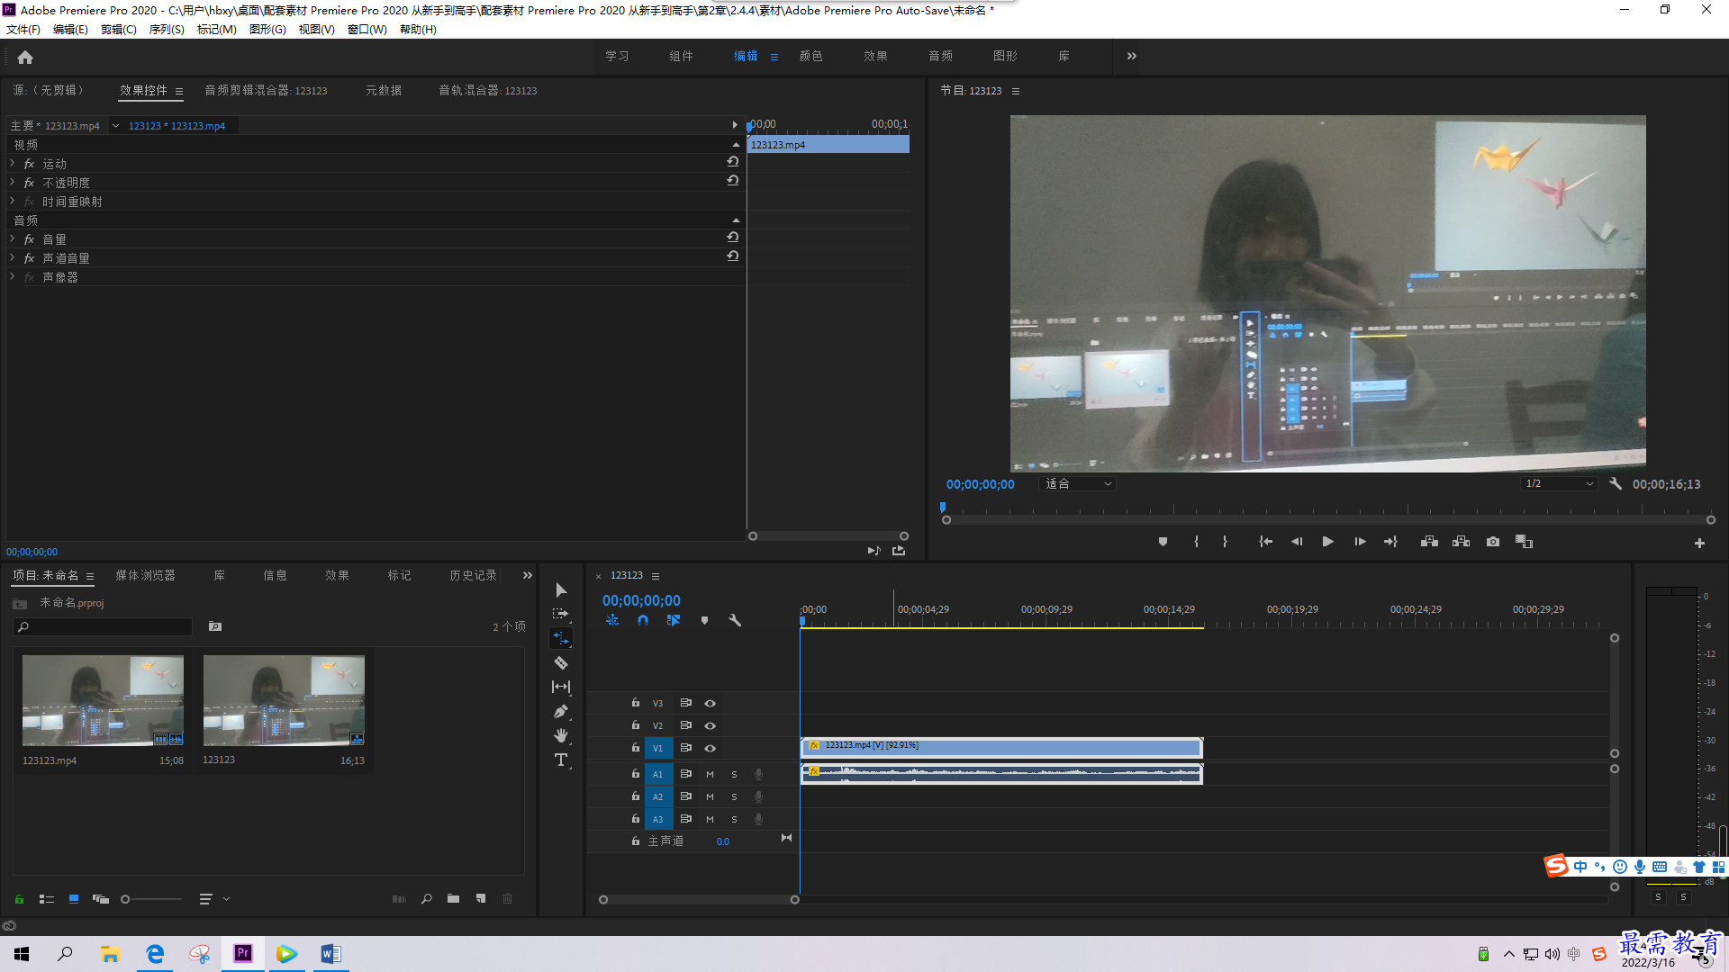This screenshot has height=972, width=1729.
Task: Toggle V1 track output eye
Action: click(710, 748)
